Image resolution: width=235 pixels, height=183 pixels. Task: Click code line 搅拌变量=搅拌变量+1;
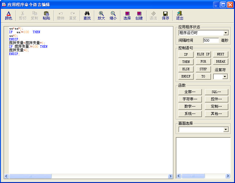[x=27, y=43]
